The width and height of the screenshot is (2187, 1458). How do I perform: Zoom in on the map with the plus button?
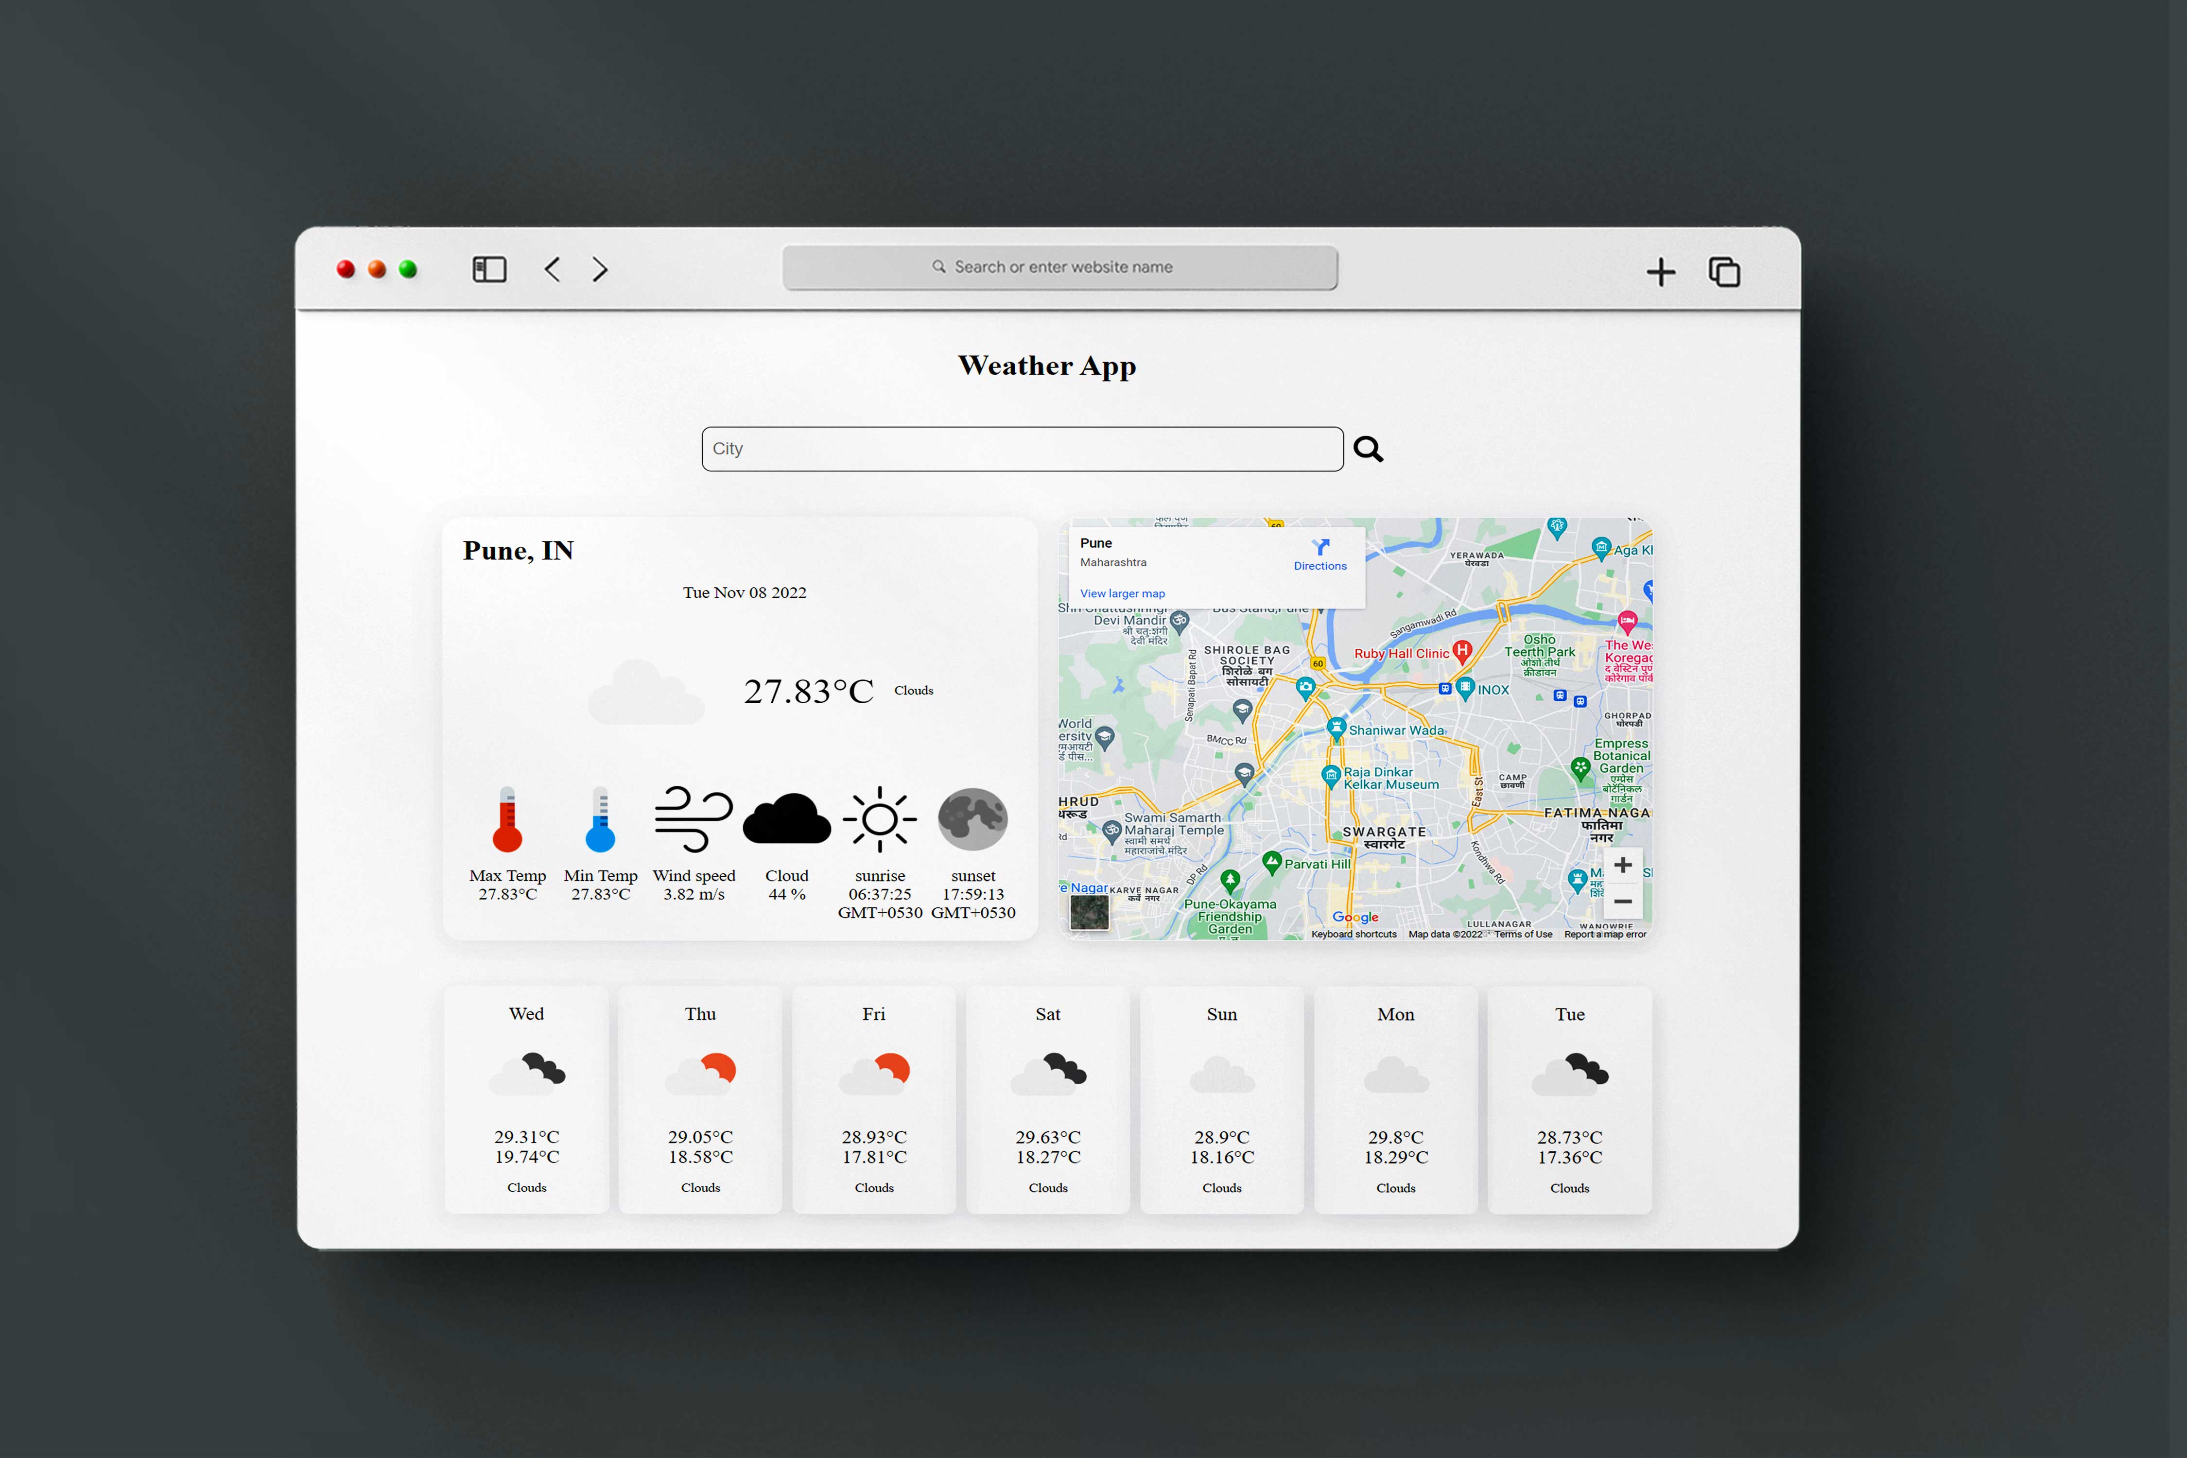click(1623, 865)
